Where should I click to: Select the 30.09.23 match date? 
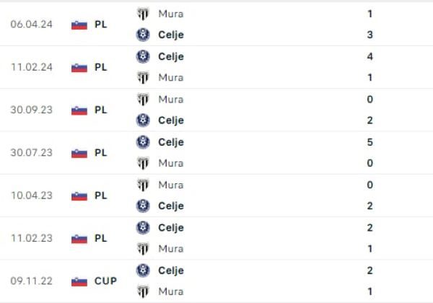coord(30,110)
